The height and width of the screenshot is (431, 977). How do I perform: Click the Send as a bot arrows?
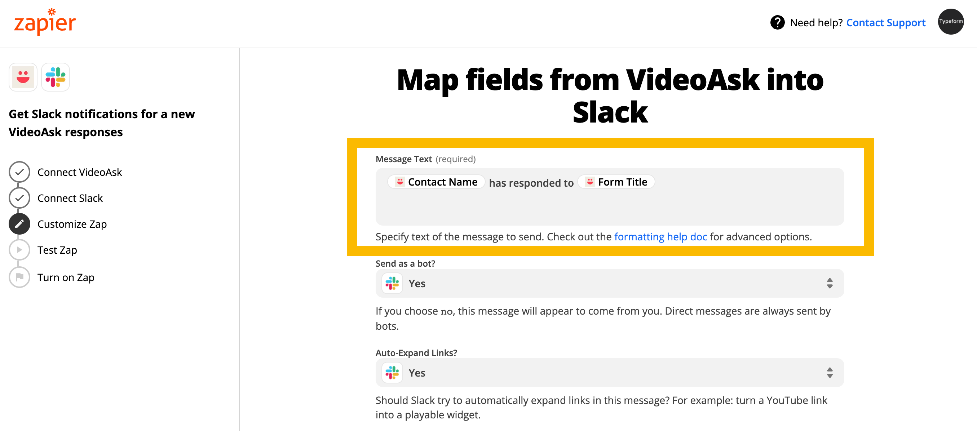pyautogui.click(x=830, y=283)
